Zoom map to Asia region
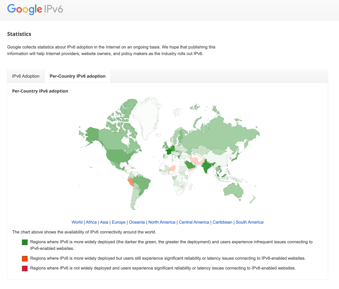 click(x=104, y=222)
